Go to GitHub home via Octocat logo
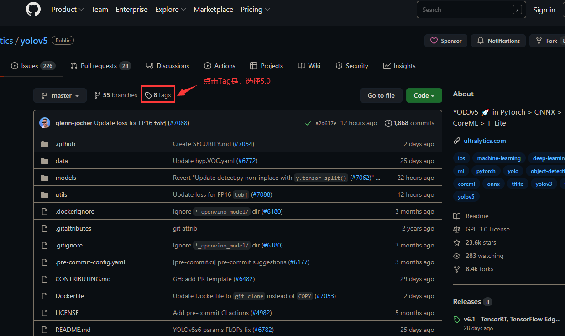 pos(33,10)
